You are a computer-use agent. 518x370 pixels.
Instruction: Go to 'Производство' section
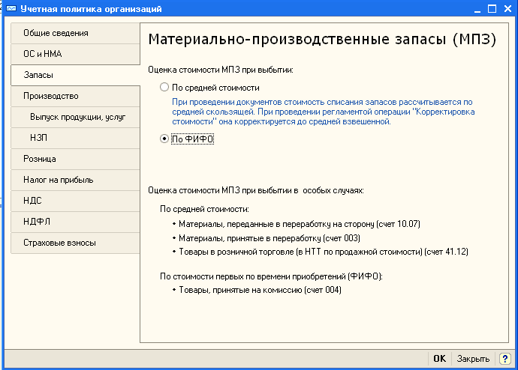(x=75, y=97)
